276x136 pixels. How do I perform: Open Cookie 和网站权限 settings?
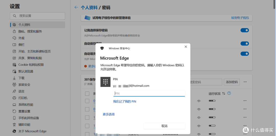(x=38, y=65)
